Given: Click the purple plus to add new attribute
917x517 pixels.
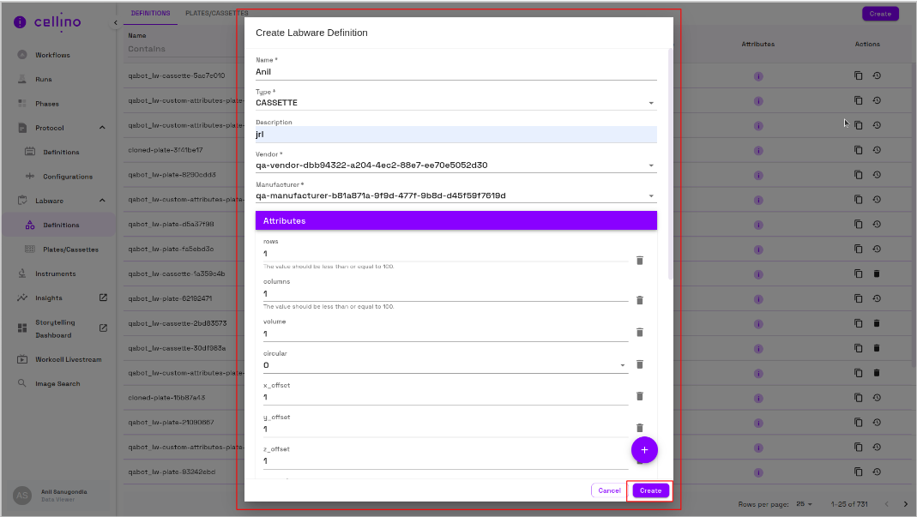Looking at the screenshot, I should coord(644,449).
